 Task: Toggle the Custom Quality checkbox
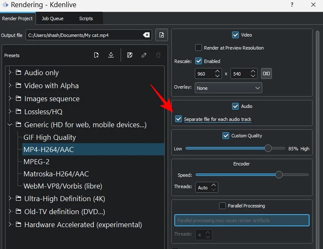click(226, 136)
